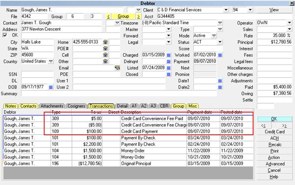The width and height of the screenshot is (295, 185).
Task: Go to previous group member arrow
Action: click(x=108, y=16)
